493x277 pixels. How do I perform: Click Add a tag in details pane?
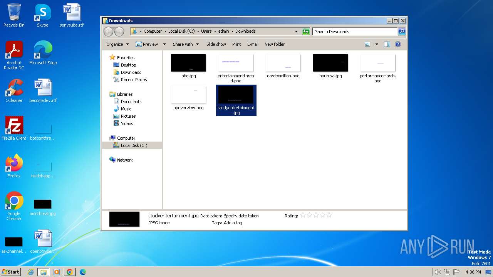pyautogui.click(x=233, y=223)
